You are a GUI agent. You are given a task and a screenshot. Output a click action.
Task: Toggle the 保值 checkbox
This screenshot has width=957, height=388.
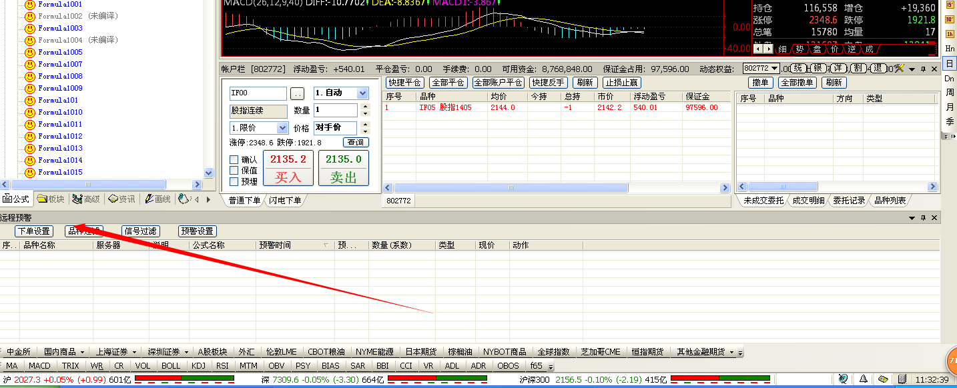click(x=234, y=171)
